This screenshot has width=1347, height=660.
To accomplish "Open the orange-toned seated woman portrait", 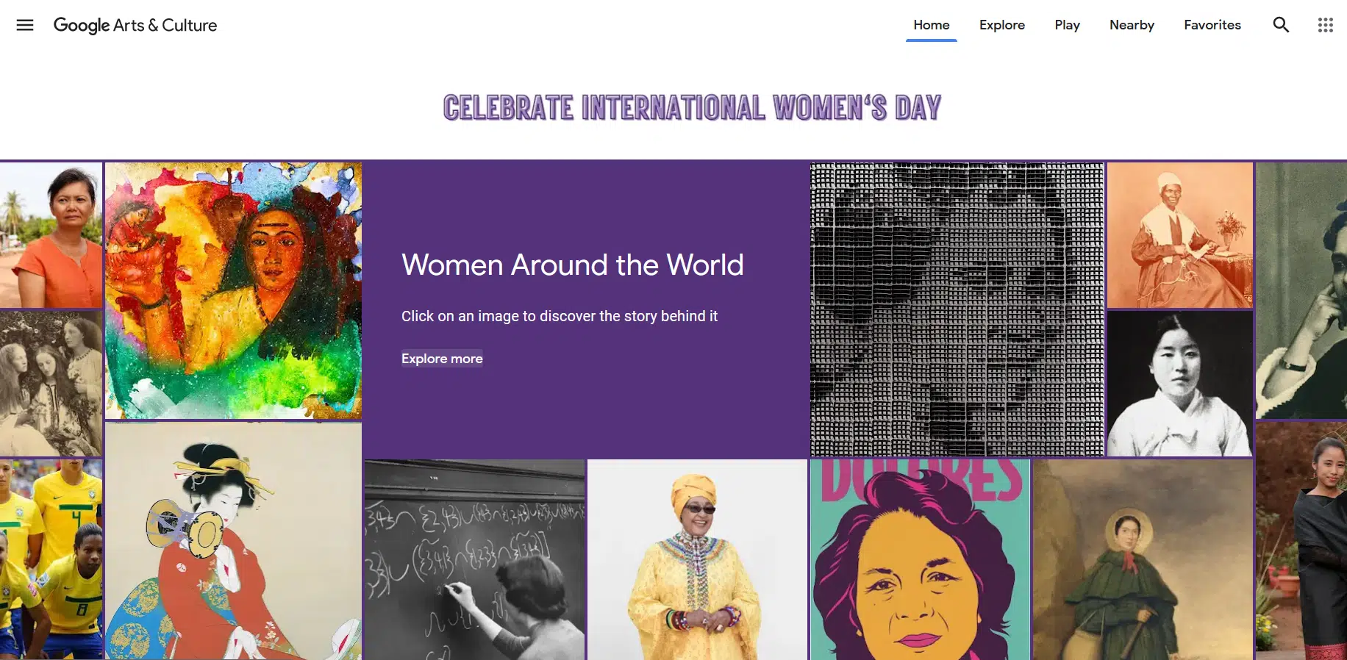I will coord(1180,235).
